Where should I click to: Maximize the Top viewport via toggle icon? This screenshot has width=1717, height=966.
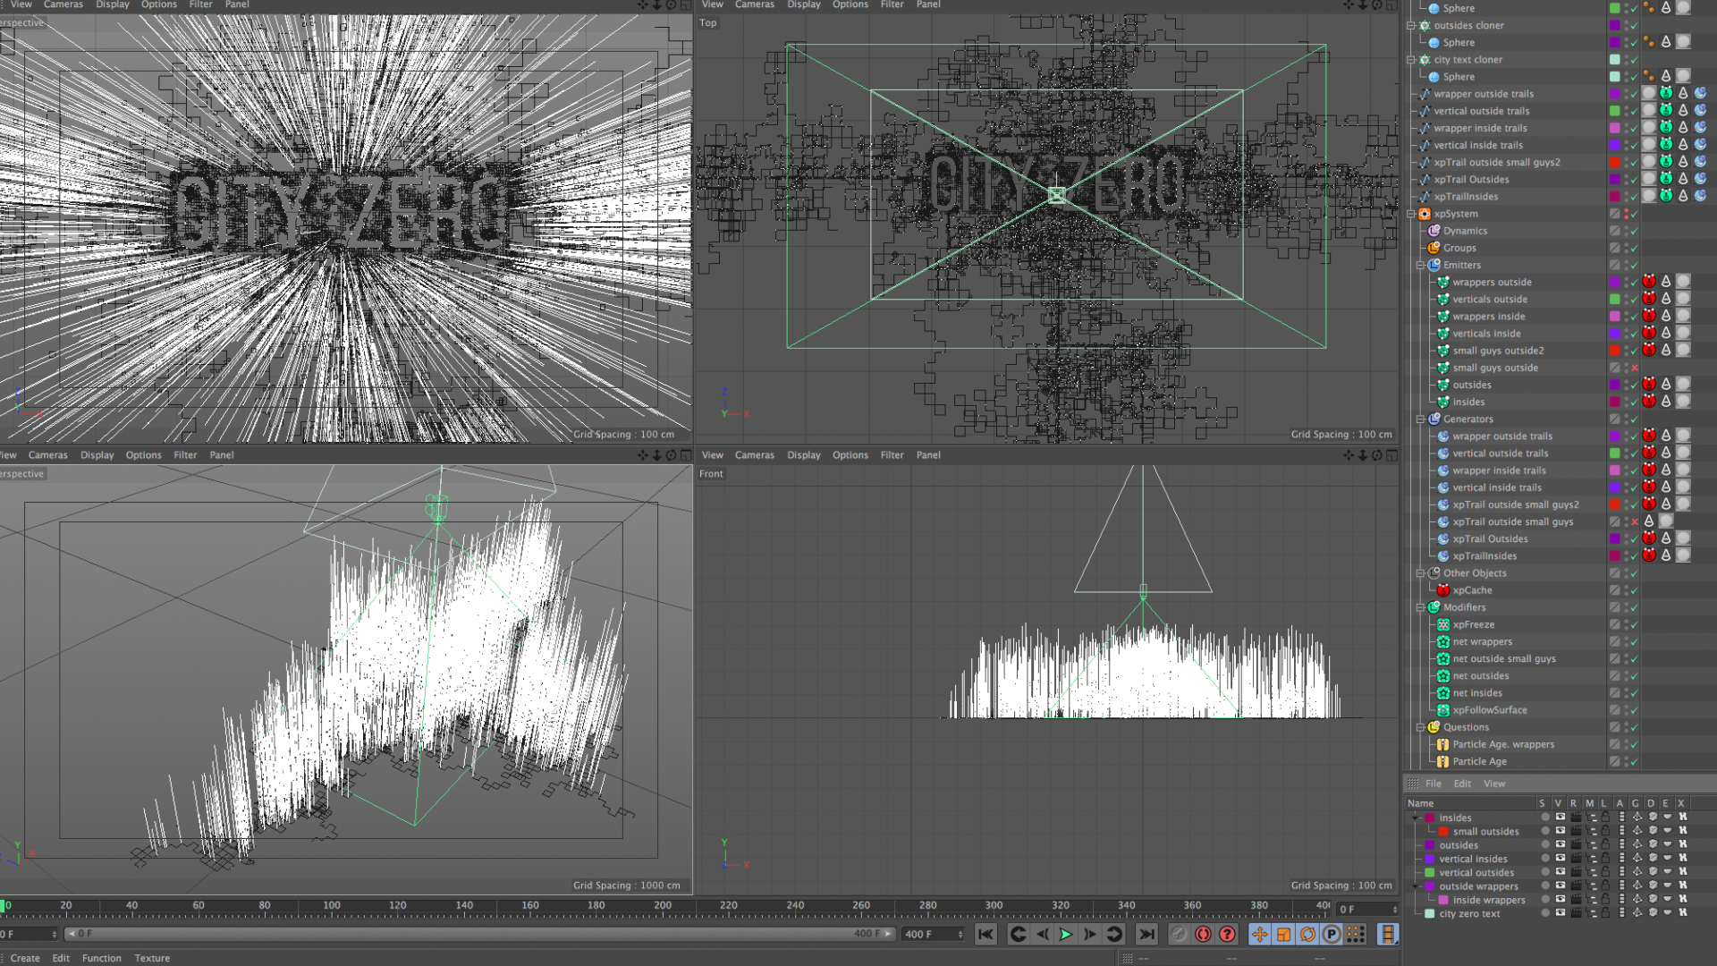(x=1391, y=5)
